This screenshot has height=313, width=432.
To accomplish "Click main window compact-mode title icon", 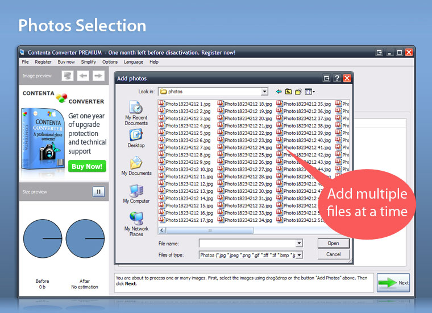I will coord(379,52).
